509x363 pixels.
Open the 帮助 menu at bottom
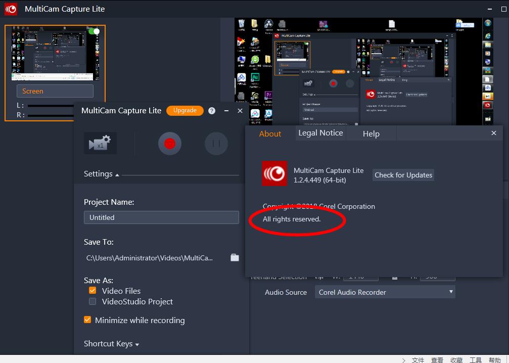(x=495, y=360)
